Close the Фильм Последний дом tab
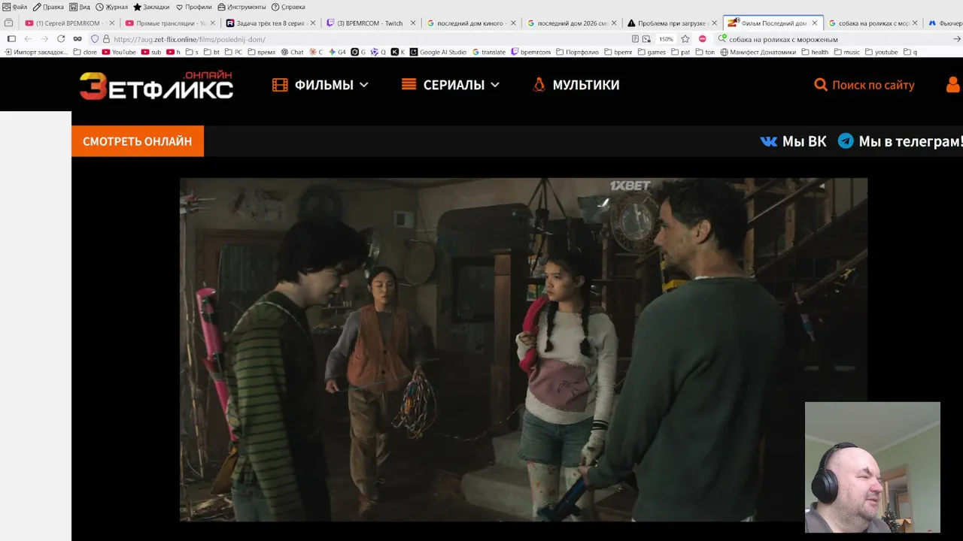963x541 pixels. click(815, 23)
